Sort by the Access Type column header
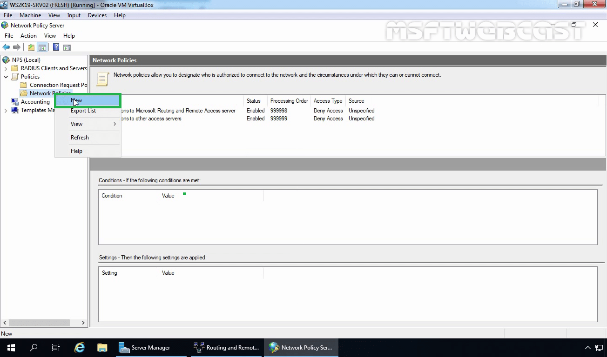 click(x=328, y=101)
